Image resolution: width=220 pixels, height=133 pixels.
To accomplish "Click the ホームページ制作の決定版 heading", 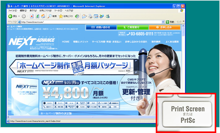I will point(56,113).
